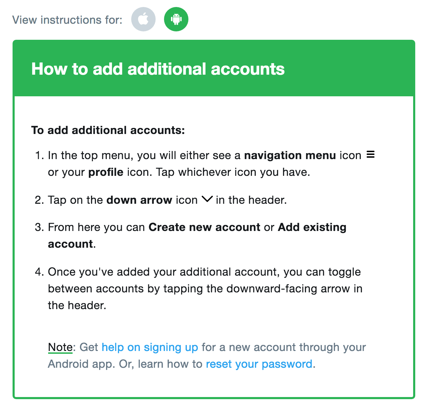Image resolution: width=425 pixels, height=411 pixels.
Task: Click the 'Android app' text in note
Action: click(x=82, y=364)
